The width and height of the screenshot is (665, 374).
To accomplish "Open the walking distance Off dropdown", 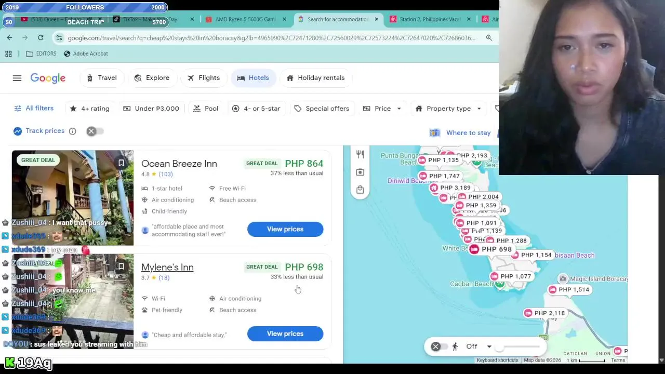I will (x=478, y=346).
